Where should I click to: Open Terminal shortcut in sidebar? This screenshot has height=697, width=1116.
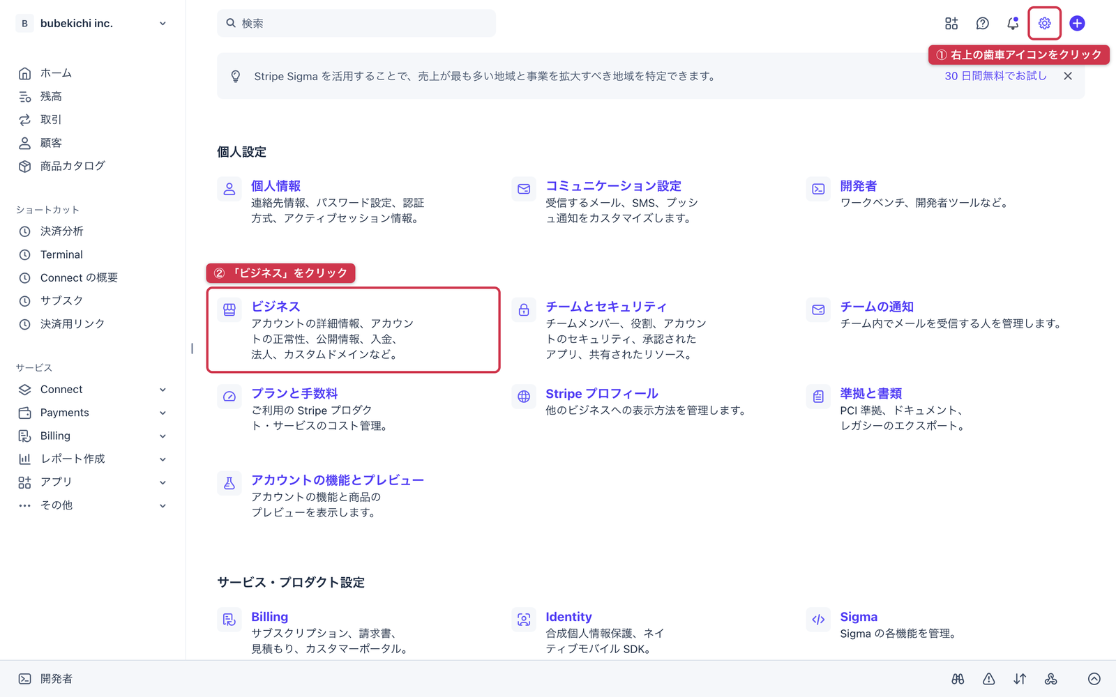pyautogui.click(x=61, y=254)
